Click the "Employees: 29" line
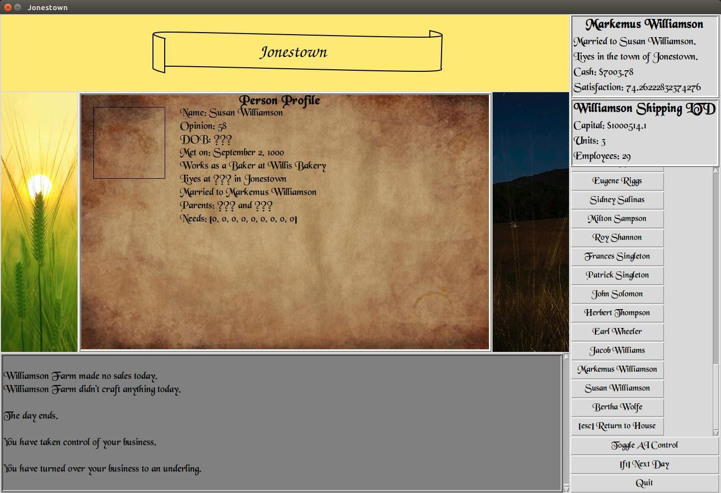Screen dimensions: 721x493 [602, 156]
